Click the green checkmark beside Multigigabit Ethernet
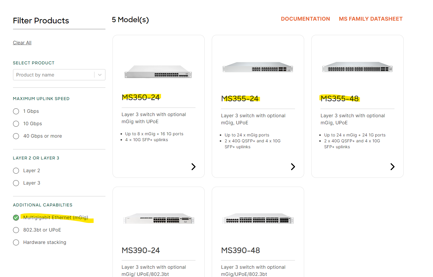 [16, 217]
